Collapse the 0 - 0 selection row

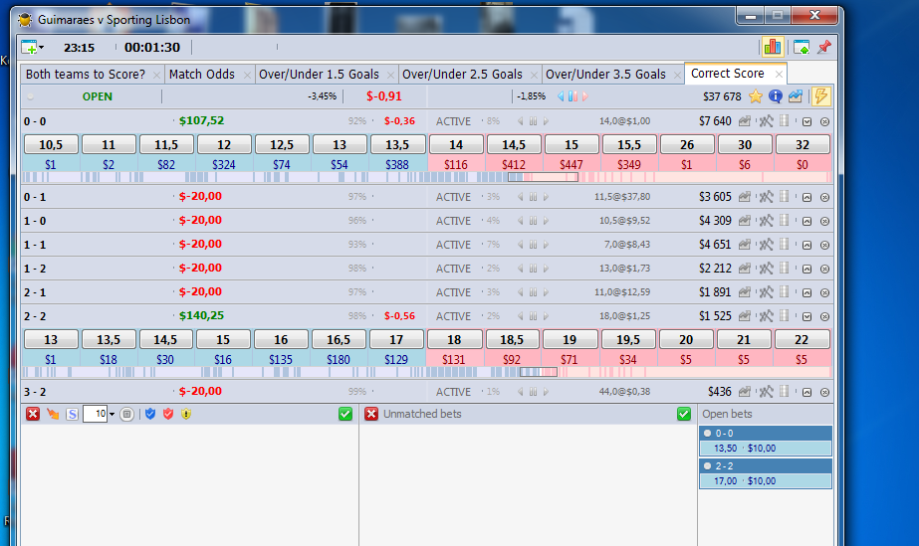click(807, 121)
